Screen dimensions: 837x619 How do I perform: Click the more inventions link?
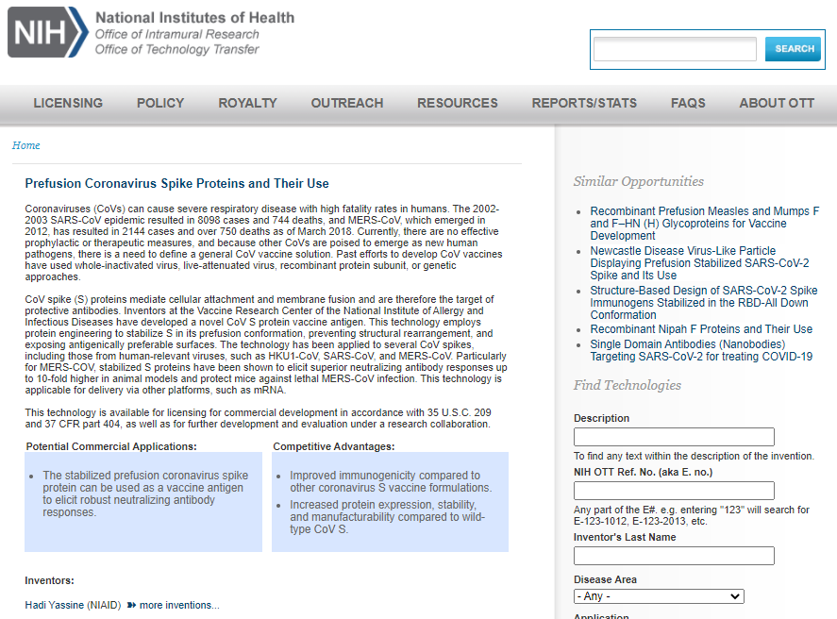[x=179, y=605]
